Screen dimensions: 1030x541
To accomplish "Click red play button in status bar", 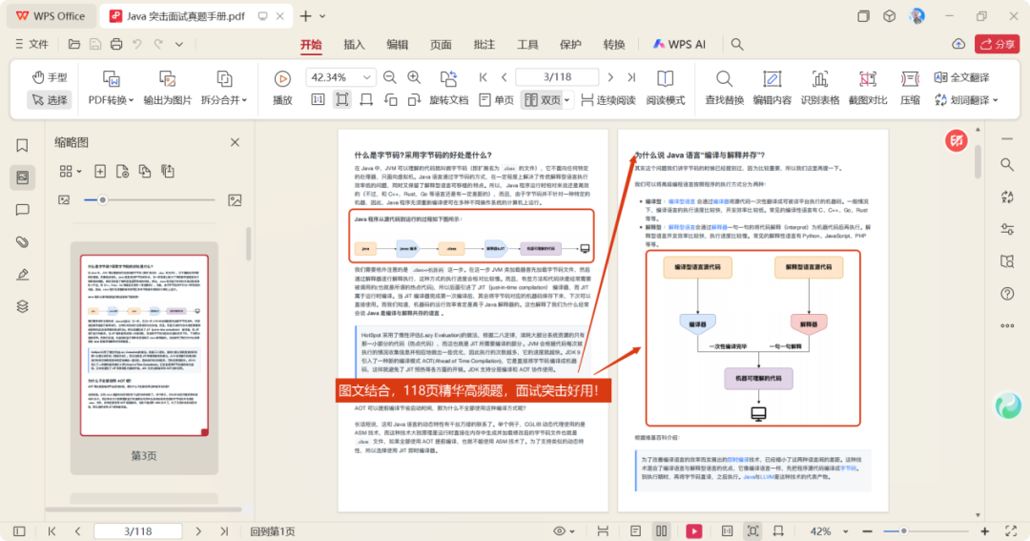I will [x=693, y=531].
